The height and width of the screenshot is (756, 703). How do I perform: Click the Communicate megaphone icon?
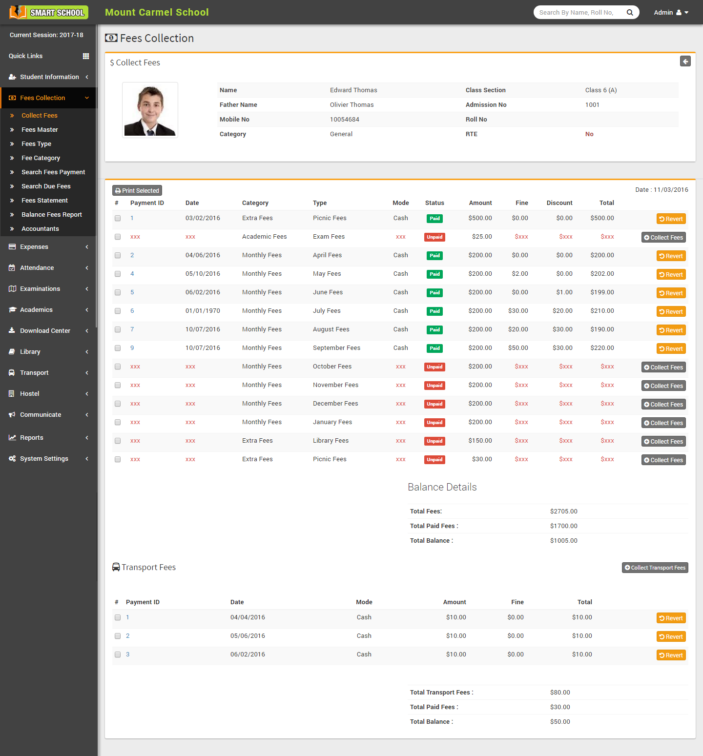click(12, 415)
